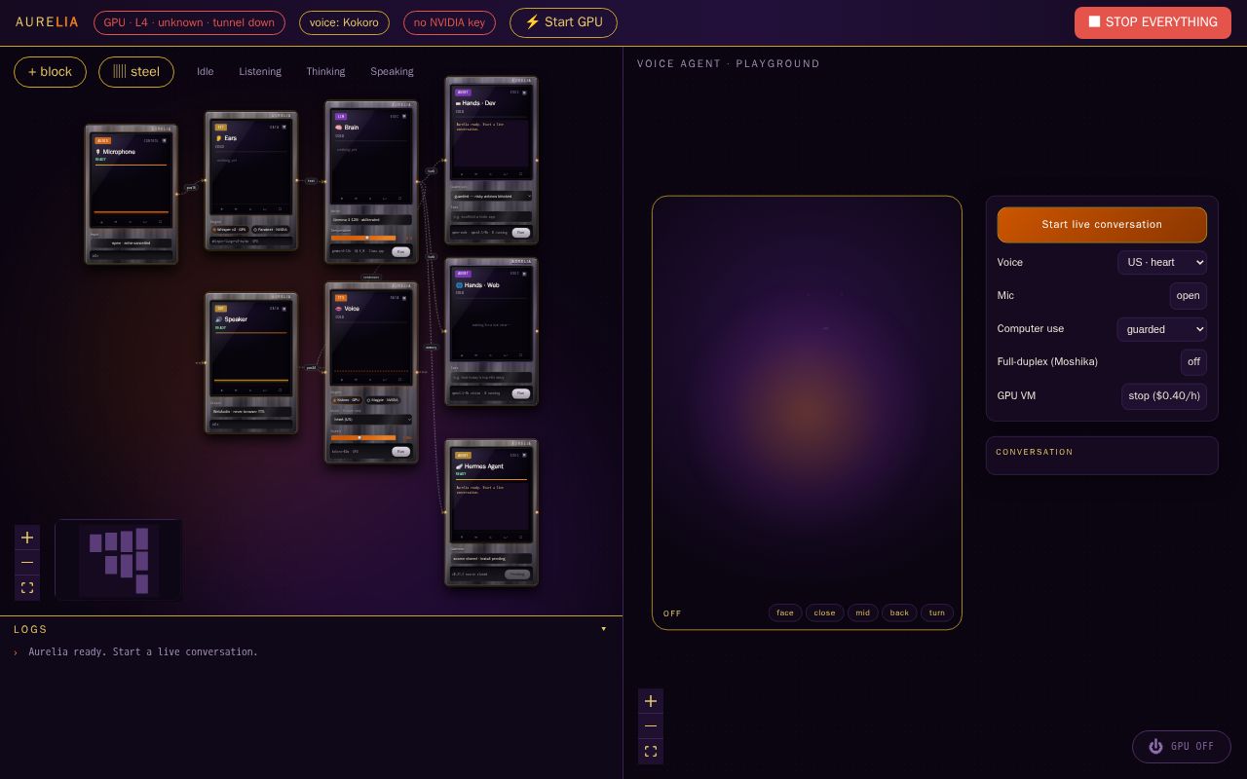Click the Ears node ear icon

click(218, 138)
